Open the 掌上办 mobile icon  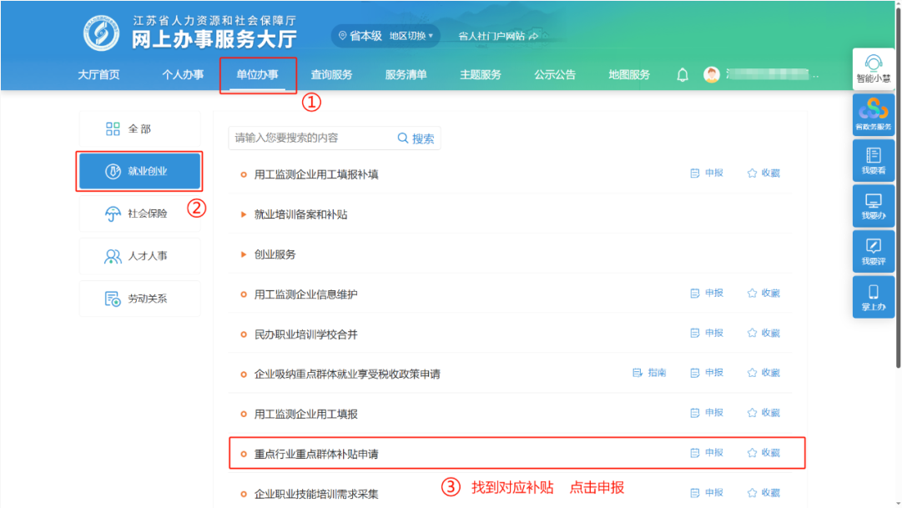tap(874, 297)
